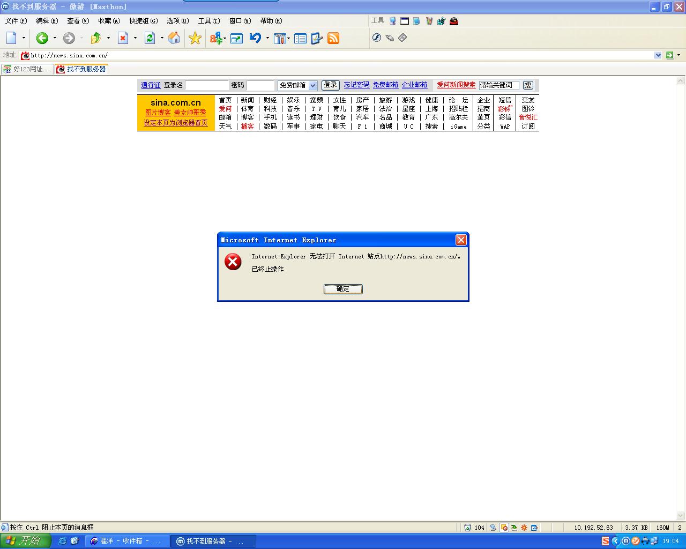Image resolution: width=686 pixels, height=549 pixels.
Task: Open the 编辑(E) menu
Action: pyautogui.click(x=47, y=21)
